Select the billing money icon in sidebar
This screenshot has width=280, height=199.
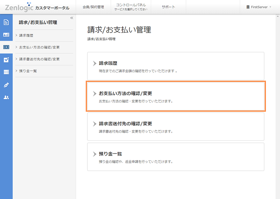[6, 48]
